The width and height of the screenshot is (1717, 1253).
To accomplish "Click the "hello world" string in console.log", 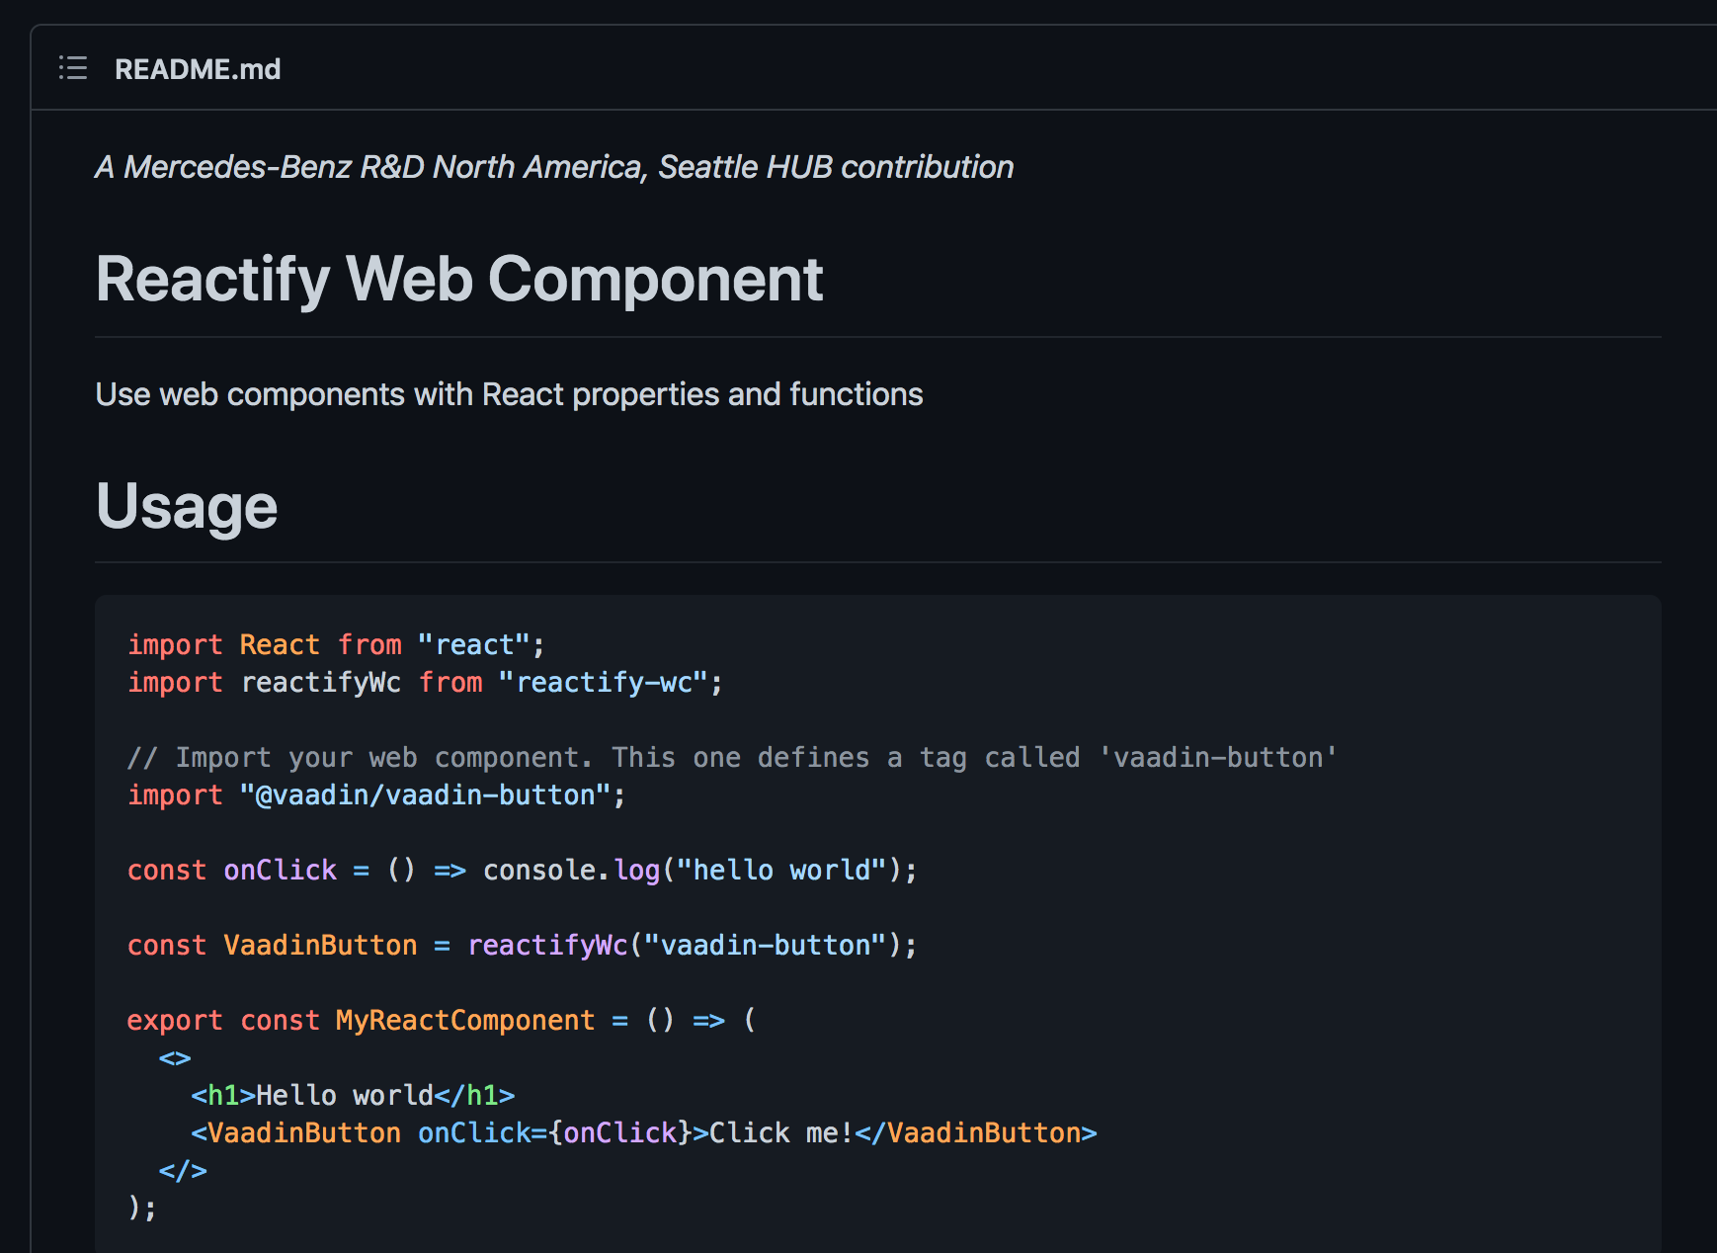I will click(780, 871).
